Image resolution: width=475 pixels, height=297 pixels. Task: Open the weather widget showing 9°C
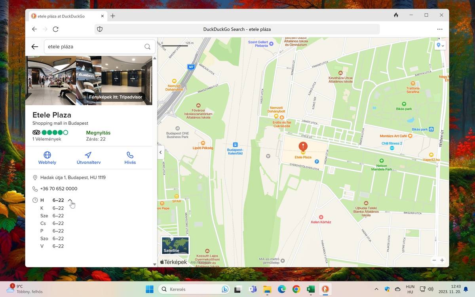pyautogui.click(x=25, y=289)
